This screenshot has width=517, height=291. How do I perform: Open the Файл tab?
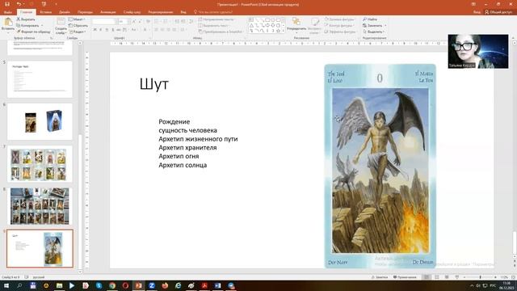pyautogui.click(x=8, y=12)
